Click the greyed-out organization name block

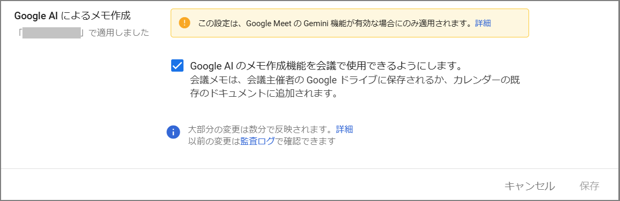(52, 33)
